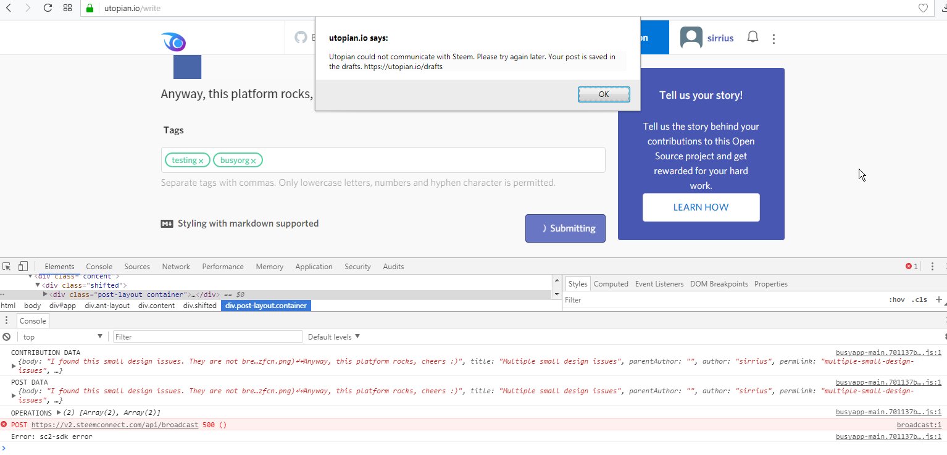
Task: Click the div#app breadcrumb
Action: click(63, 306)
